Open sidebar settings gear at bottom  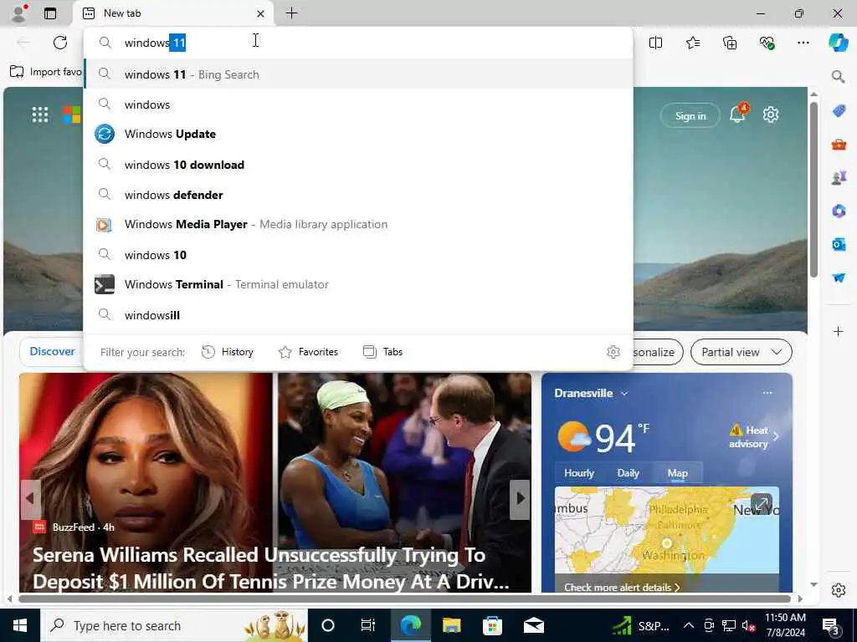(x=838, y=590)
